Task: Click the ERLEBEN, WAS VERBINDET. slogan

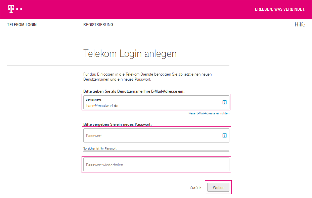Action: click(x=280, y=9)
